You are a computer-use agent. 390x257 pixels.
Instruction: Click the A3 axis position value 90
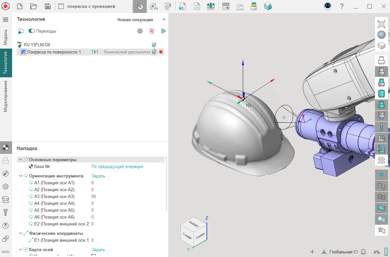coord(94,196)
